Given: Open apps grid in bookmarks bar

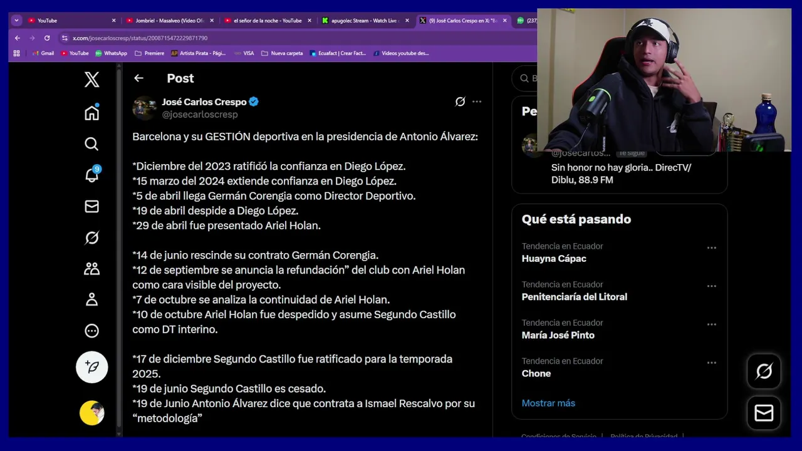Looking at the screenshot, I should coord(17,53).
